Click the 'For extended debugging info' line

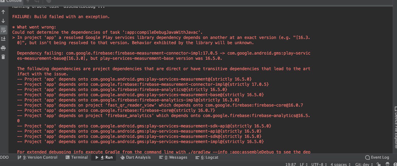[164, 152]
